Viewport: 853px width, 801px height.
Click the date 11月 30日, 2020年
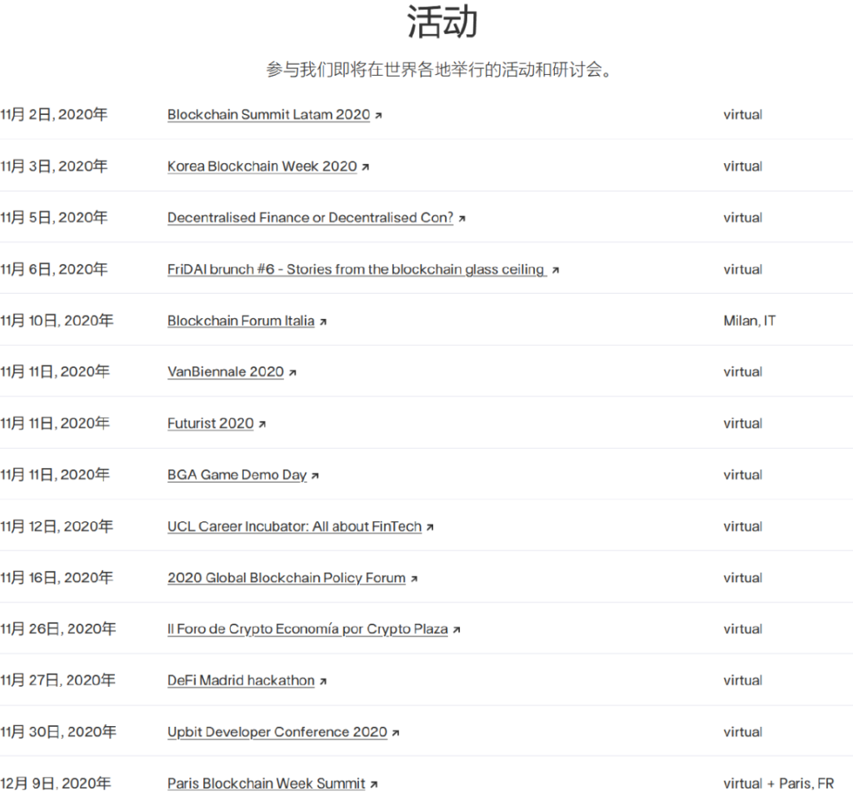click(x=58, y=733)
